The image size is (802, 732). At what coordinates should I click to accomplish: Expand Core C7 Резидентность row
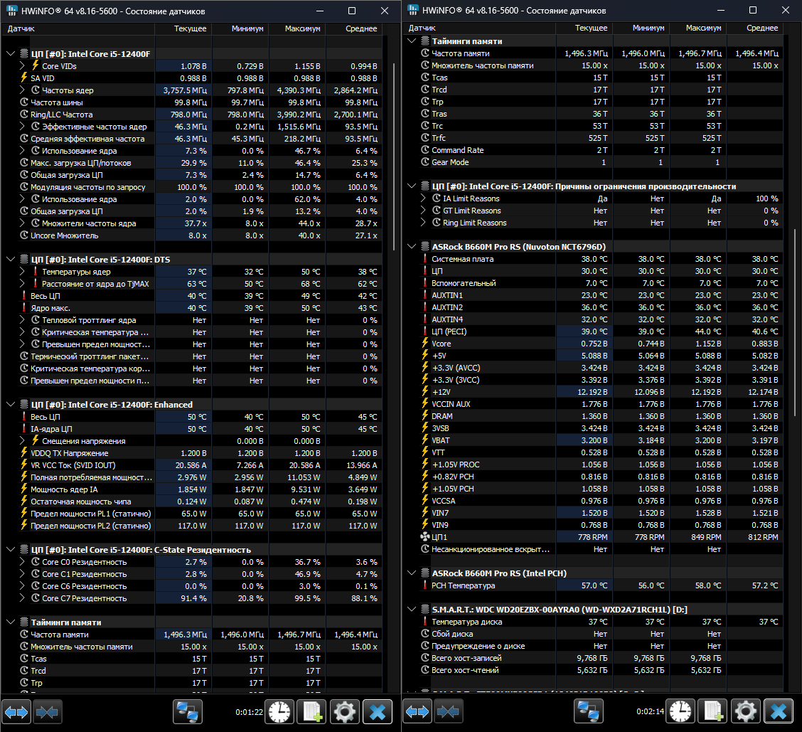[22, 598]
